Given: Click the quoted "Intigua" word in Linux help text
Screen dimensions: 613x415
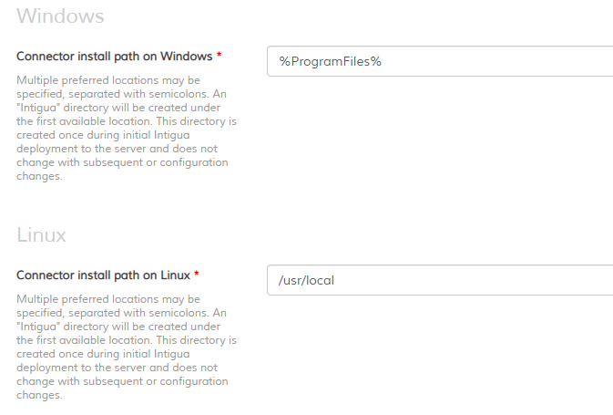Looking at the screenshot, I should [38, 327].
